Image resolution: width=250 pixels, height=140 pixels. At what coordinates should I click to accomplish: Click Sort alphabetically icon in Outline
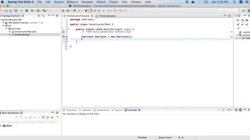[x=242, y=20]
